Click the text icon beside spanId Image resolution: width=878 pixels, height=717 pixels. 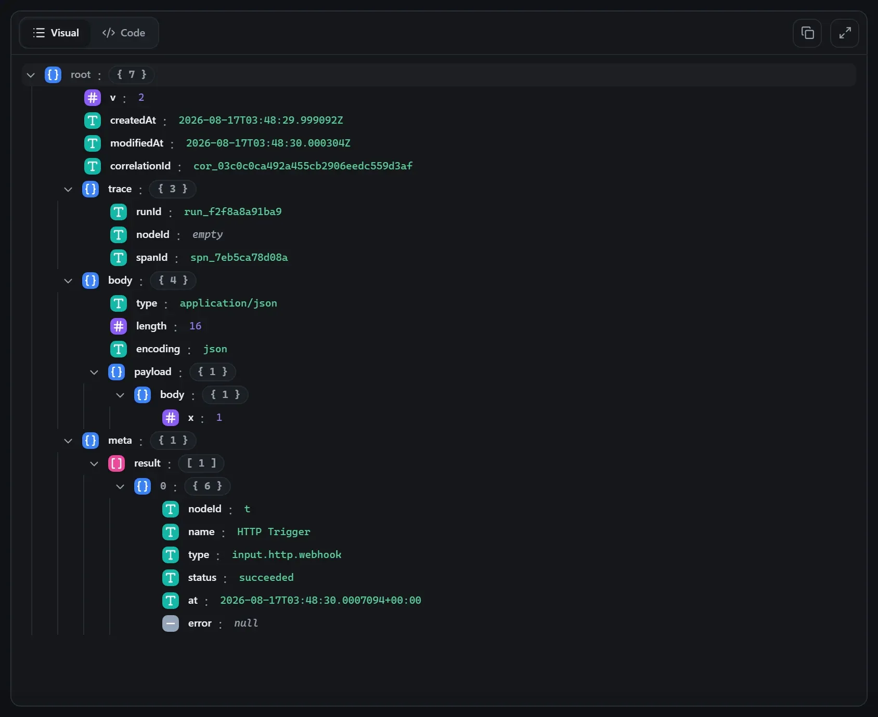coord(119,258)
